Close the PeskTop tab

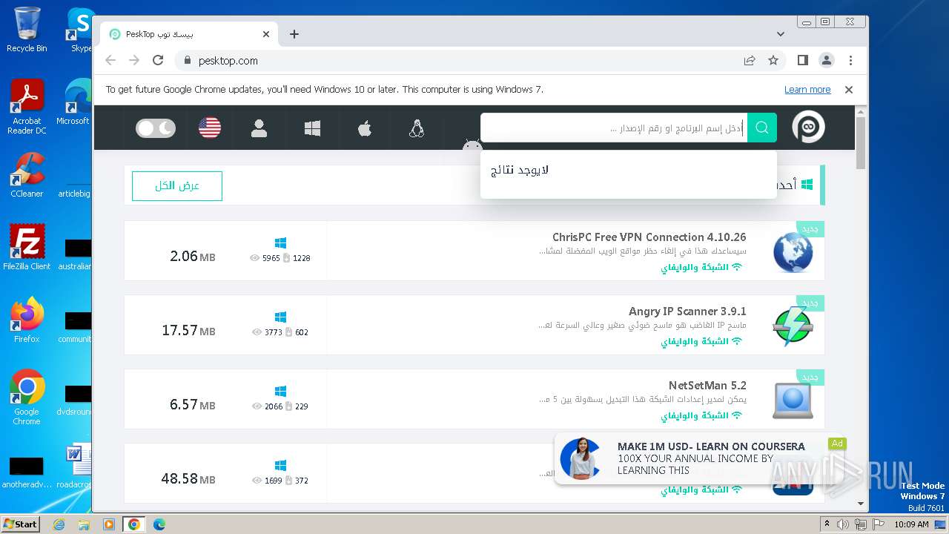[266, 34]
